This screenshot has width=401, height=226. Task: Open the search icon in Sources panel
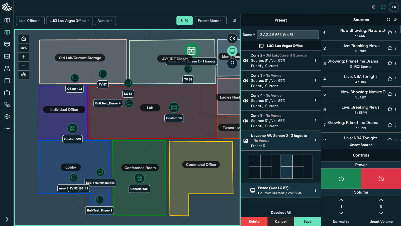(x=388, y=20)
